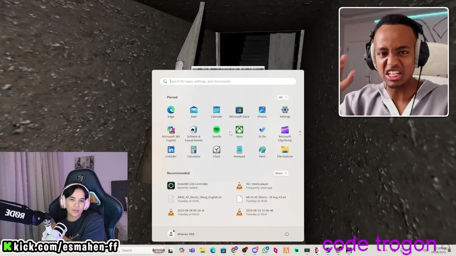Open Microsoft Teams on the taskbar
The width and height of the screenshot is (456, 256).
tap(192, 250)
